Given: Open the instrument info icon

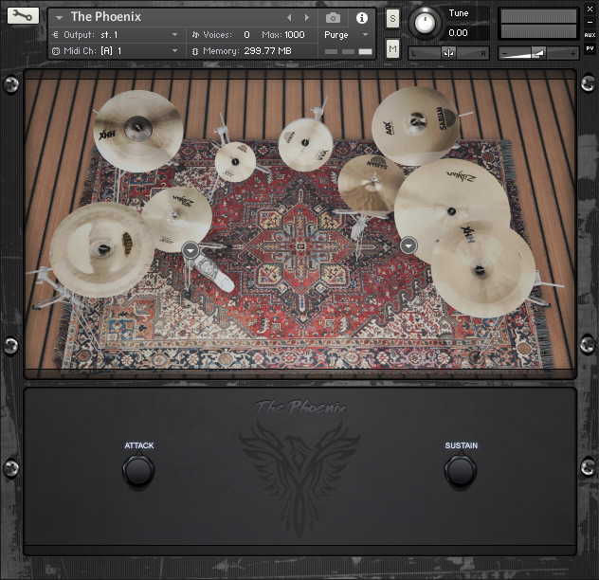Looking at the screenshot, I should point(361,18).
